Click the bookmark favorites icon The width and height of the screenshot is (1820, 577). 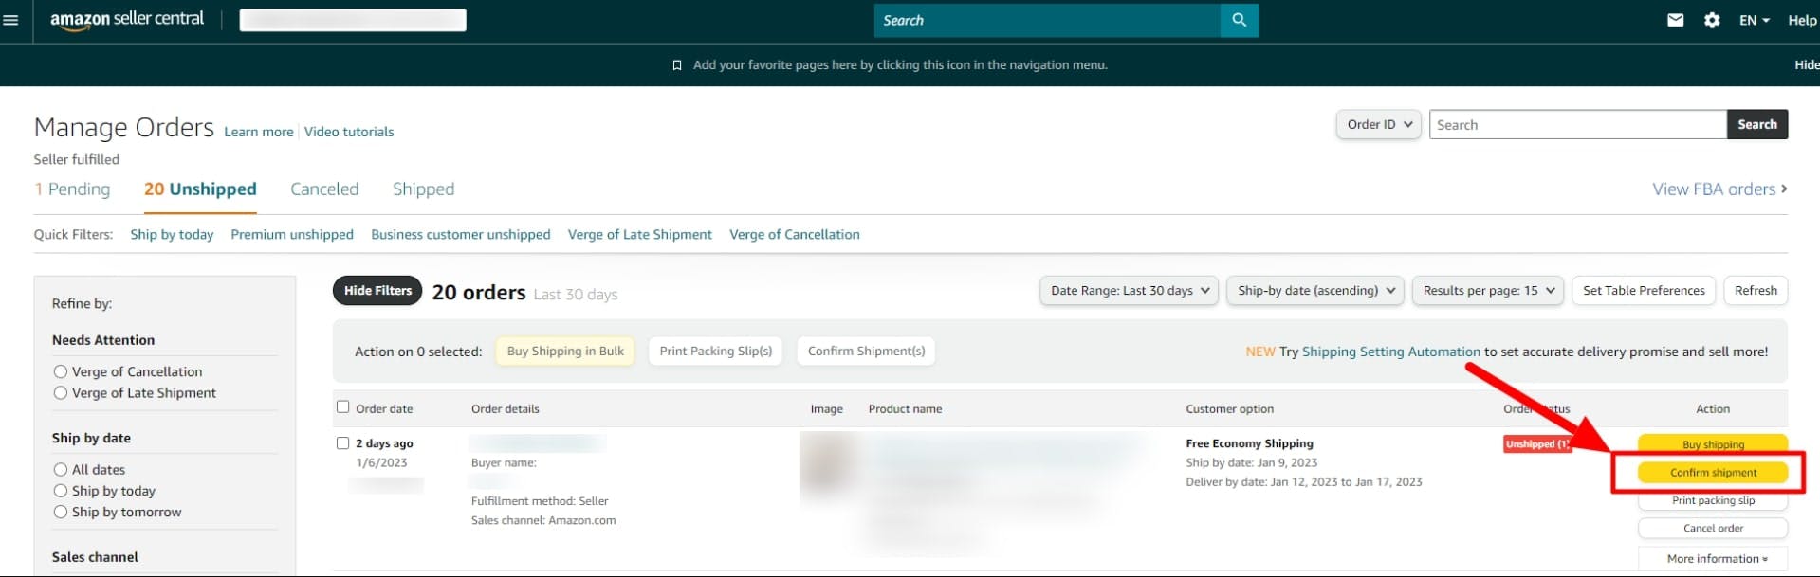tap(677, 65)
